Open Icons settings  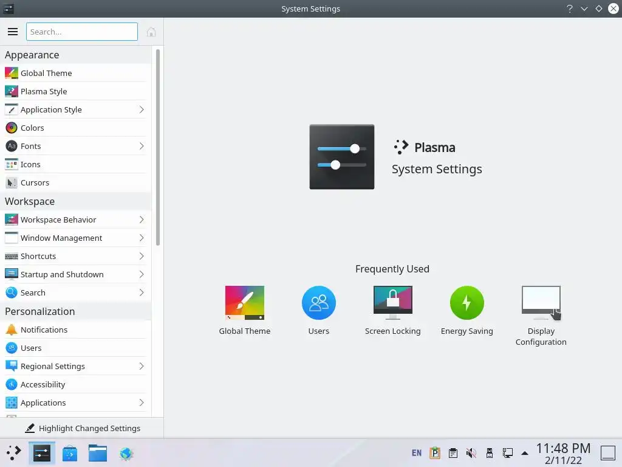coord(75,164)
